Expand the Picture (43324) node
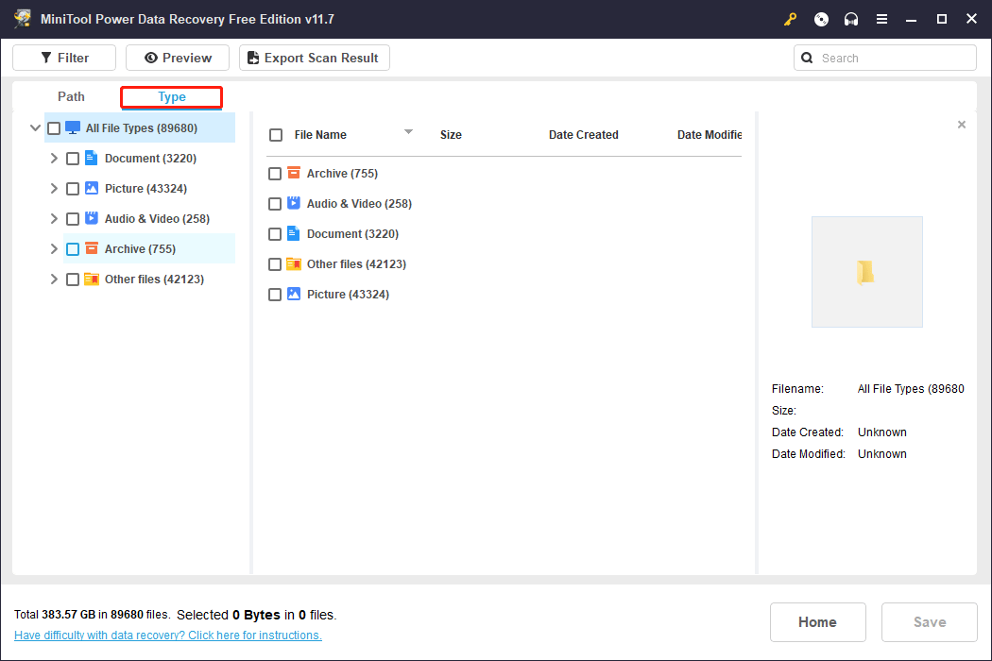992x661 pixels. click(x=54, y=189)
